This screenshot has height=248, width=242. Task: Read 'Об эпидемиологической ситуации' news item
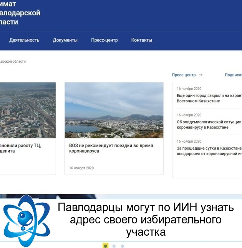[x=209, y=125]
